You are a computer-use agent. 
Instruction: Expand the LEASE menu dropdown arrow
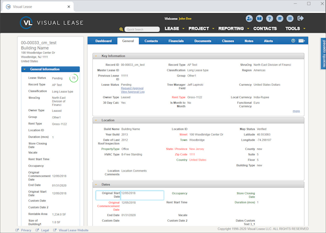[x=184, y=28]
